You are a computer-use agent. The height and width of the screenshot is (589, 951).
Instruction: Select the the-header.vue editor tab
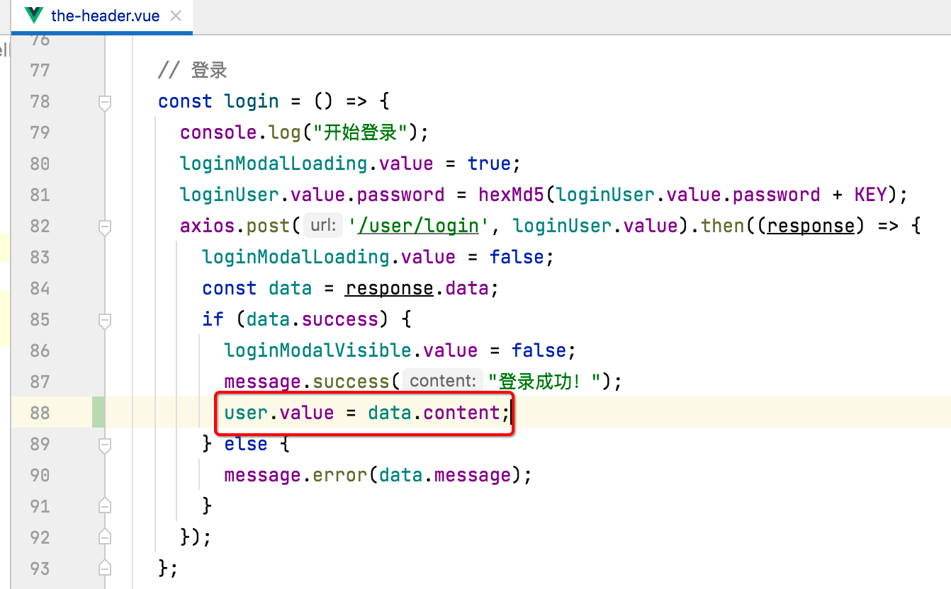(103, 16)
